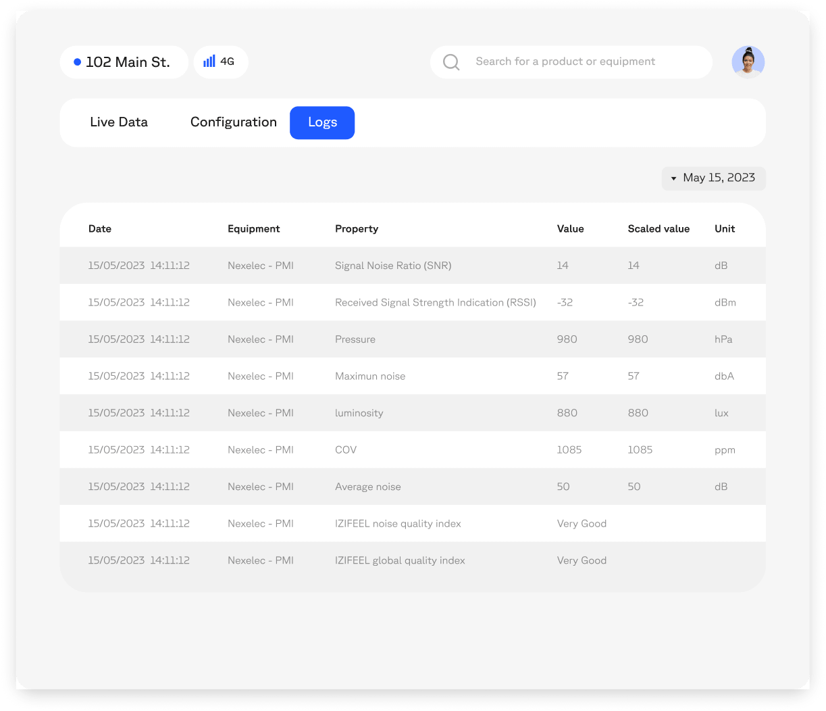Switch to the Live Data tab
Screen dimensions: 826x711
click(119, 122)
